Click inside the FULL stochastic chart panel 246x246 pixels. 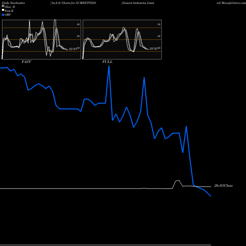point(122,39)
